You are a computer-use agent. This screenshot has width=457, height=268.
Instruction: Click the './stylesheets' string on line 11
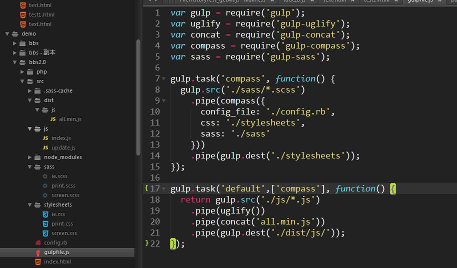263,122
